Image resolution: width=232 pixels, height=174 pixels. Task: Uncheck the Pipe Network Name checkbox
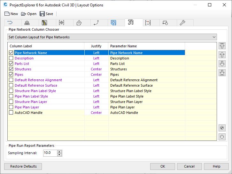11,52
